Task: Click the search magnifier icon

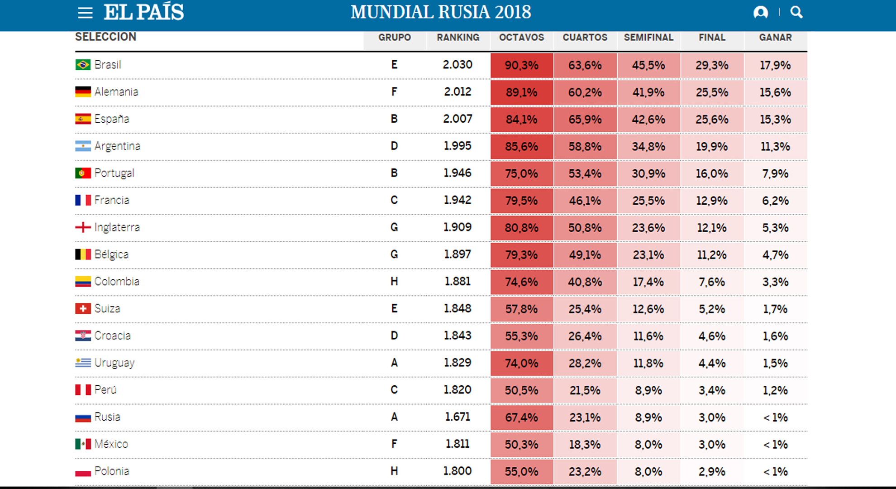Action: 796,12
